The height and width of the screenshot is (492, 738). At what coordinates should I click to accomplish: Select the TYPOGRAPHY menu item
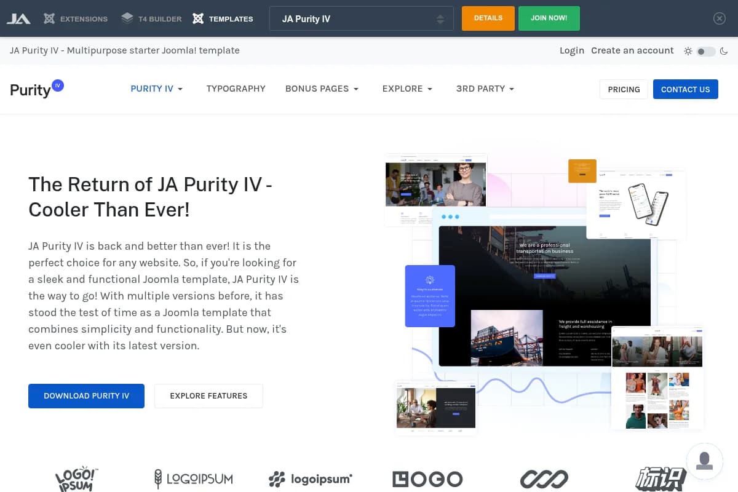tap(236, 89)
